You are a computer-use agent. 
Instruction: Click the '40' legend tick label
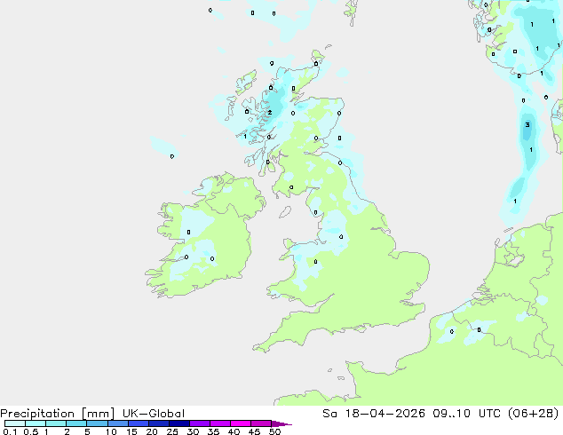coord(234,431)
